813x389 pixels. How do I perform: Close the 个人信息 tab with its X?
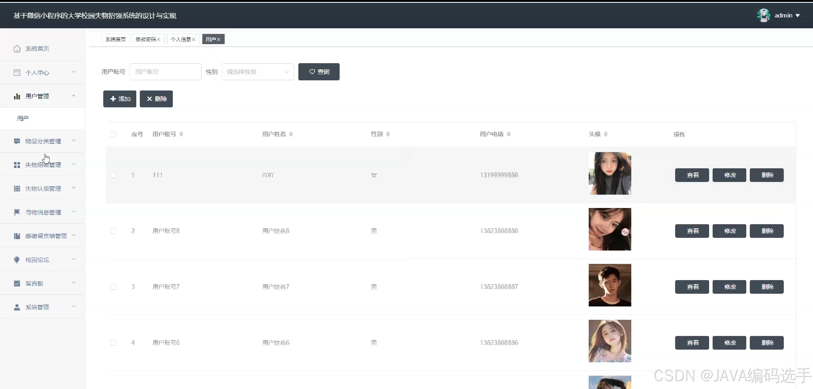coord(193,39)
